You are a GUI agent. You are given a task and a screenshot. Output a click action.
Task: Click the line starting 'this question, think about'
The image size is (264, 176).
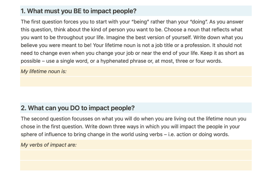(132, 30)
